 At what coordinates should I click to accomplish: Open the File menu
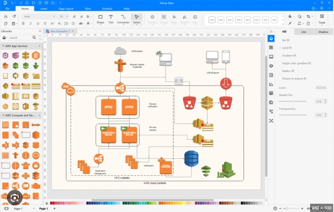tap(7, 9)
